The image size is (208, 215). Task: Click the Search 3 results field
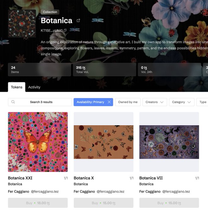tap(40, 102)
